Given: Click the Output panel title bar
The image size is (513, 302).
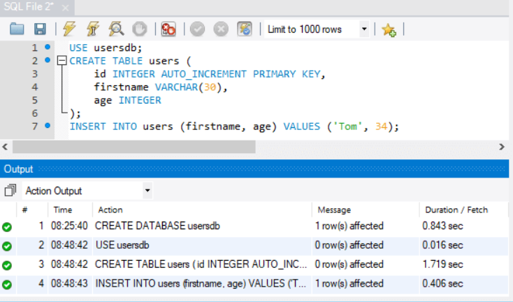Looking at the screenshot, I should (x=254, y=169).
